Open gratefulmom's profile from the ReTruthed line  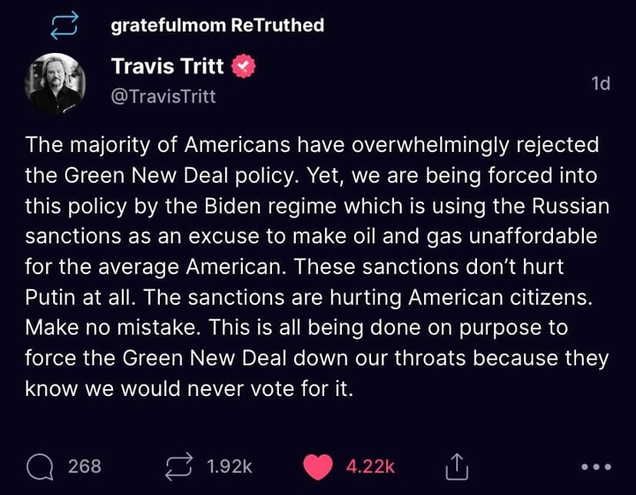coord(168,26)
